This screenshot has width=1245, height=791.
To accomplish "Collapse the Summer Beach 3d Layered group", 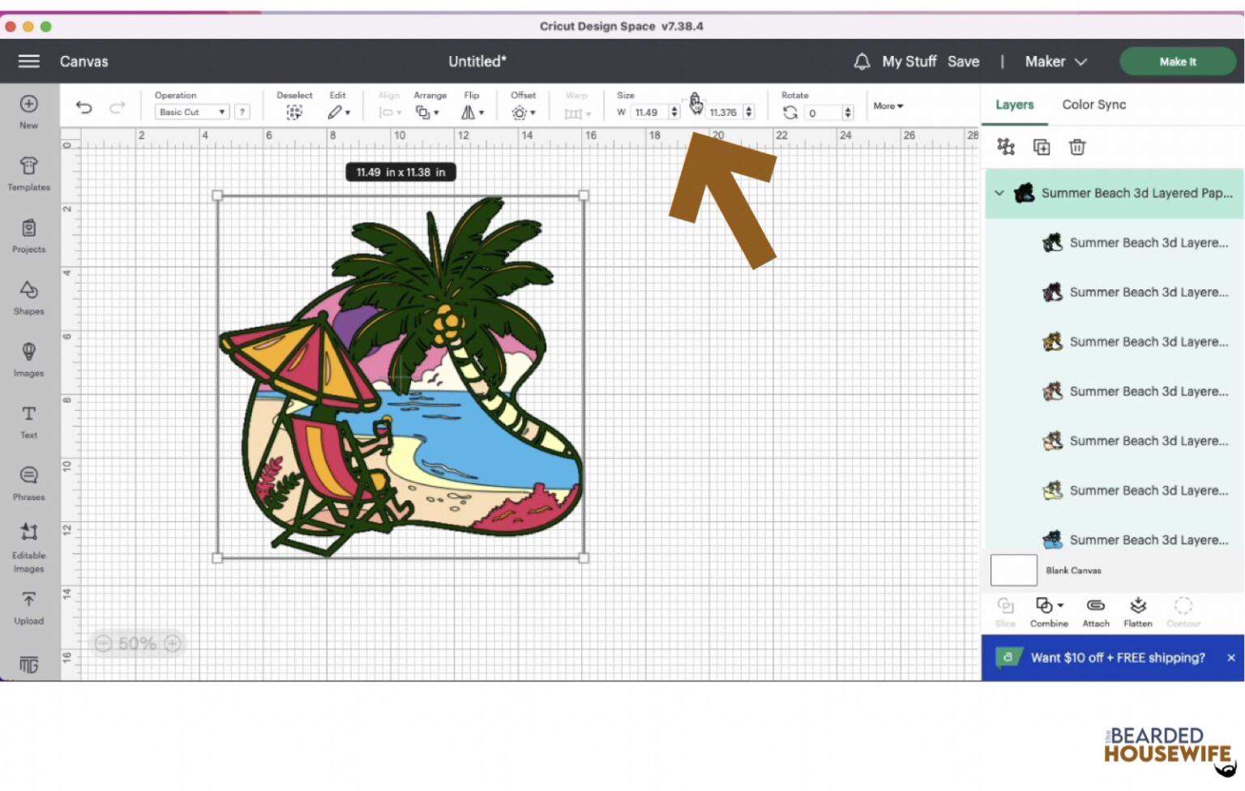I will coord(999,193).
